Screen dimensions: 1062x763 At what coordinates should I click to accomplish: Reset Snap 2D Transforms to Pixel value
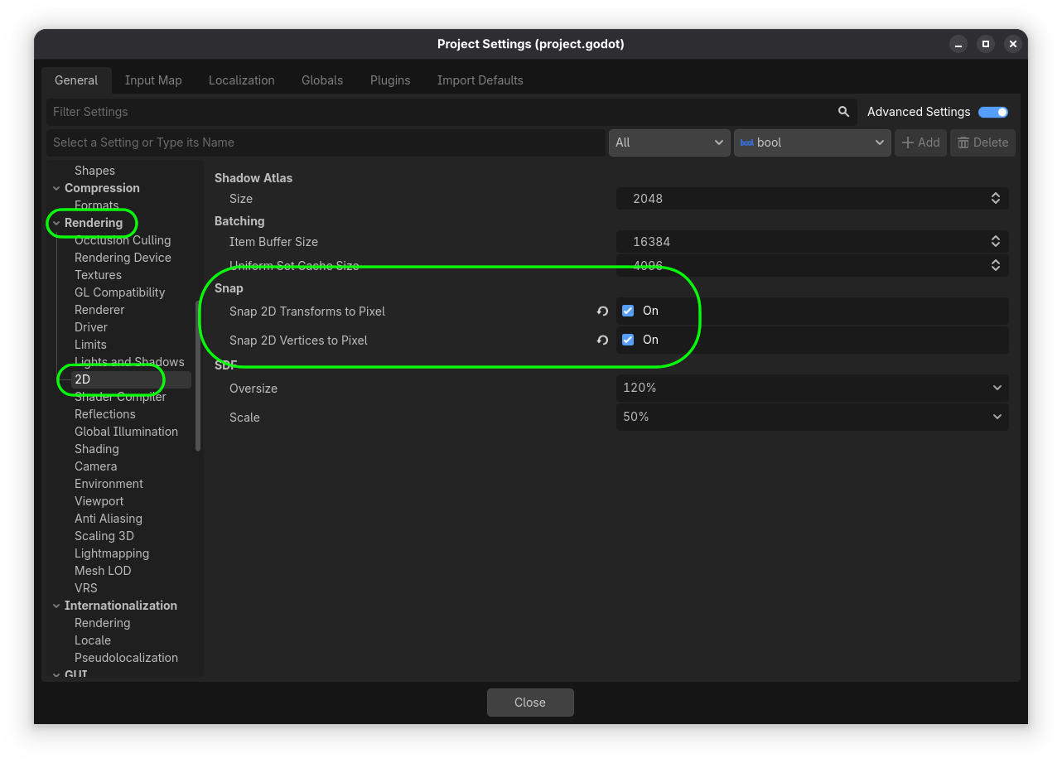tap(602, 311)
